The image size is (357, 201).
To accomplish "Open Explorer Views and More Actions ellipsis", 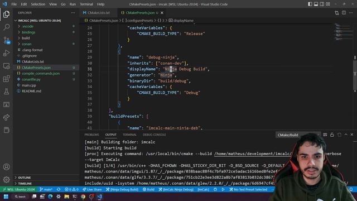I will click(x=73, y=13).
